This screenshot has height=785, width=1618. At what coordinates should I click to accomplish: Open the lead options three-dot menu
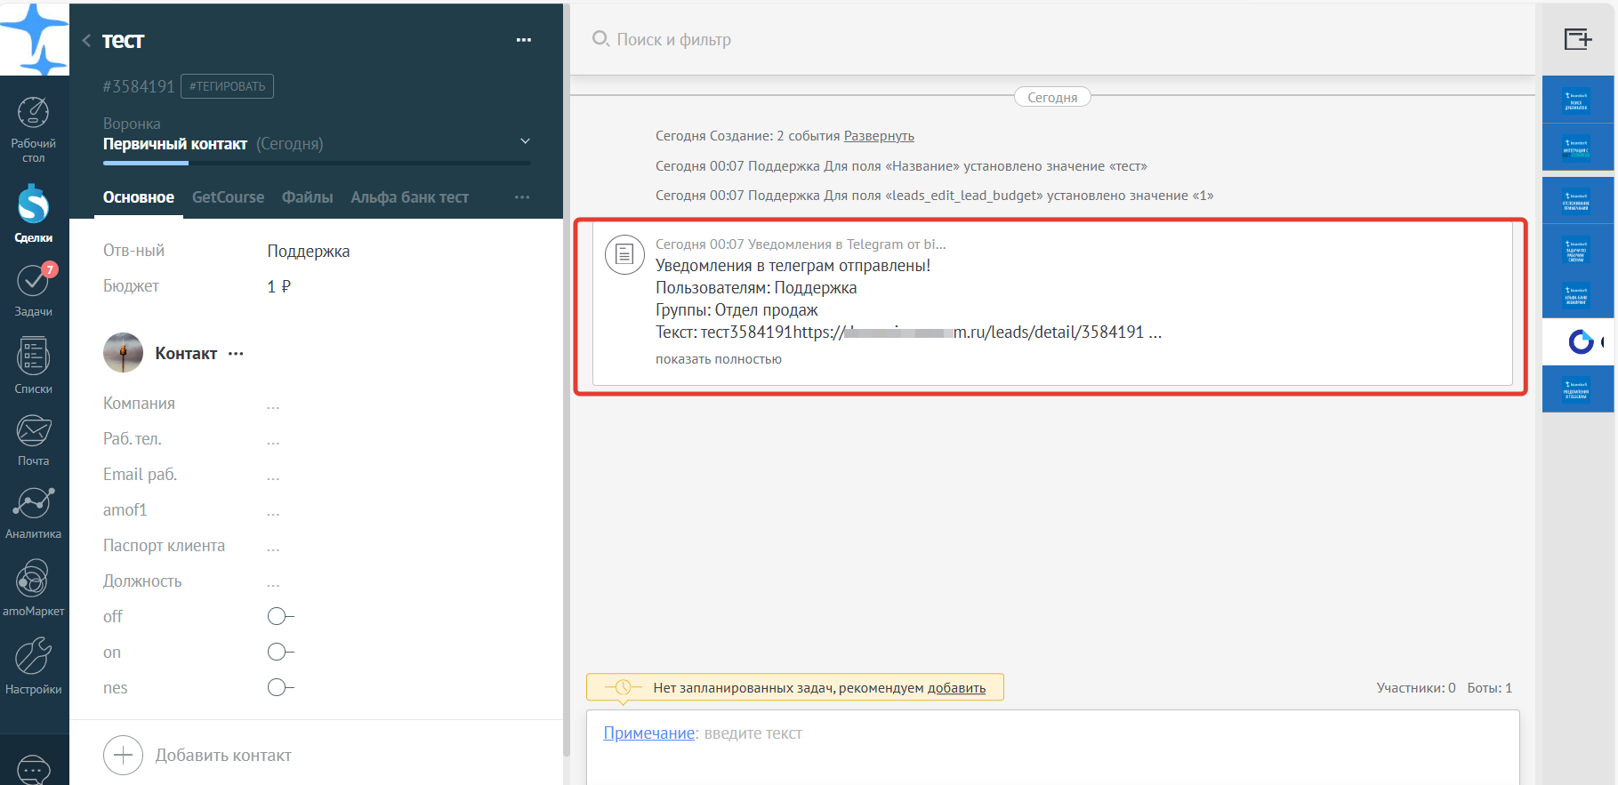click(524, 40)
